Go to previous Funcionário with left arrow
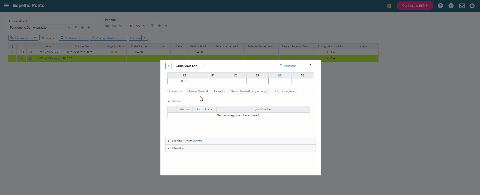Screen dimensions: 480x195 (x=82, y=27)
